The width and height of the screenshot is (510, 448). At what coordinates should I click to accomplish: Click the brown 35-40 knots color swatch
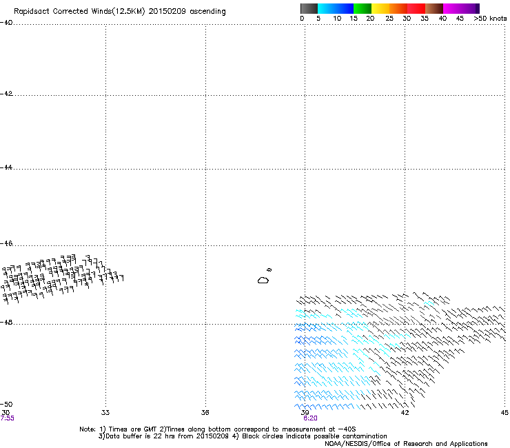434,8
